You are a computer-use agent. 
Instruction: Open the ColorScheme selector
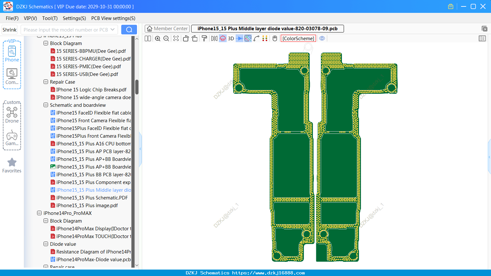point(298,38)
